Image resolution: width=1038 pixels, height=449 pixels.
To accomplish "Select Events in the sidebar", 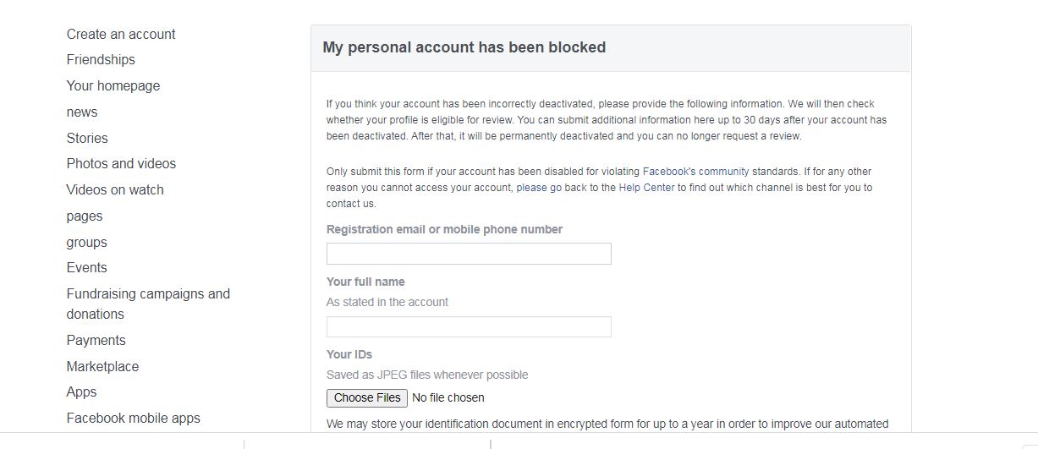I will (87, 267).
